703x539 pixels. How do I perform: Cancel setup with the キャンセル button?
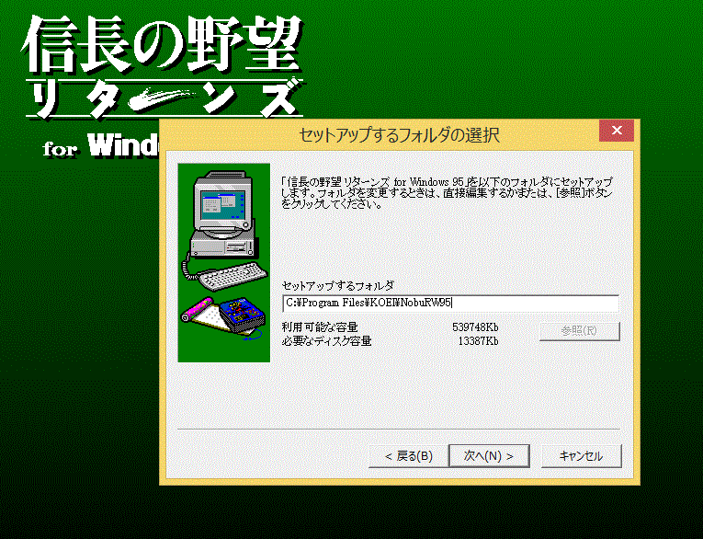coord(581,456)
